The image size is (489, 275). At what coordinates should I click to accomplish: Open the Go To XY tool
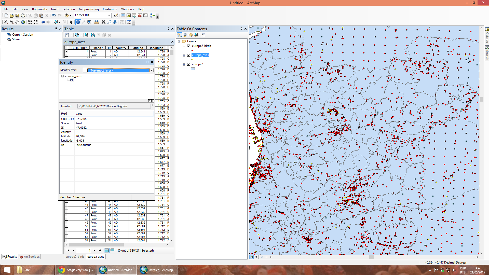click(115, 22)
